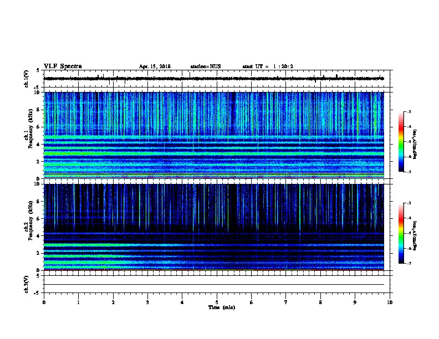
Task: Click the "-5" tick on ch.3(V) axis
Action: pos(37,293)
